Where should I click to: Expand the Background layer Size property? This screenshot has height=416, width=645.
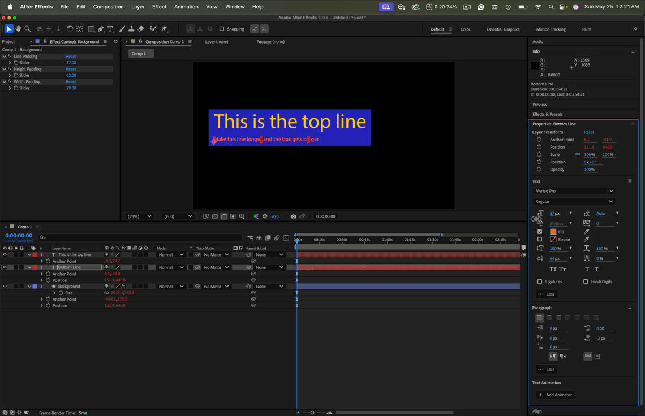click(54, 293)
